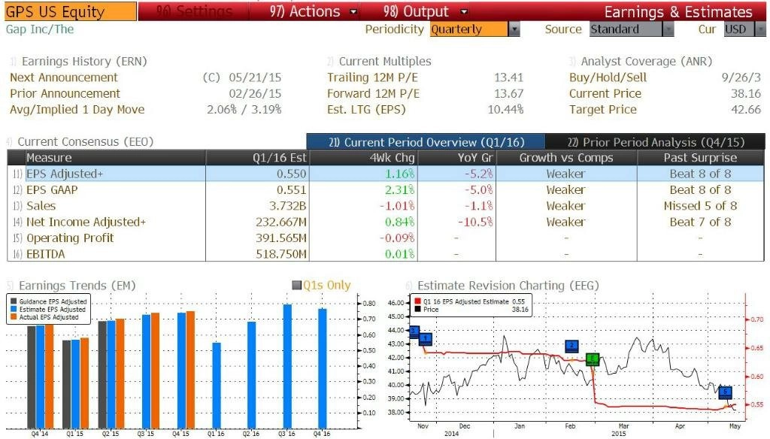Select the green E earnings marker

pyautogui.click(x=593, y=359)
